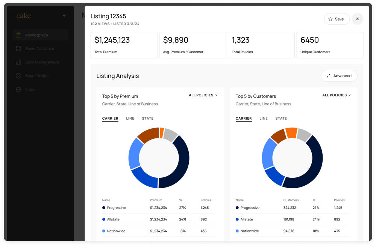
Task: Open ALL POLICIES dropdown for Top 5 by Premium
Action: point(203,95)
